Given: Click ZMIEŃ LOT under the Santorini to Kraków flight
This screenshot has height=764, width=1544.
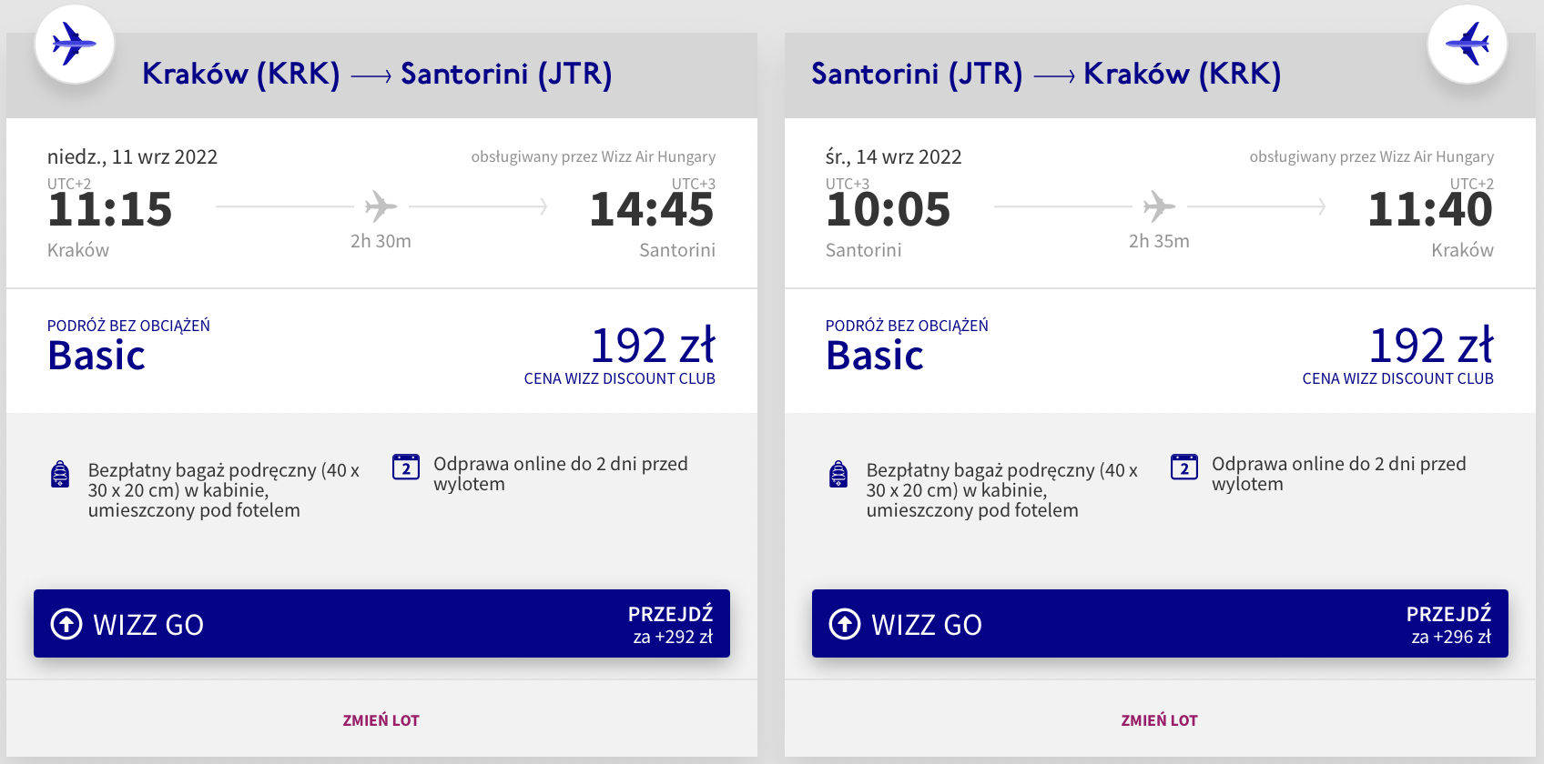Looking at the screenshot, I should pyautogui.click(x=1159, y=720).
